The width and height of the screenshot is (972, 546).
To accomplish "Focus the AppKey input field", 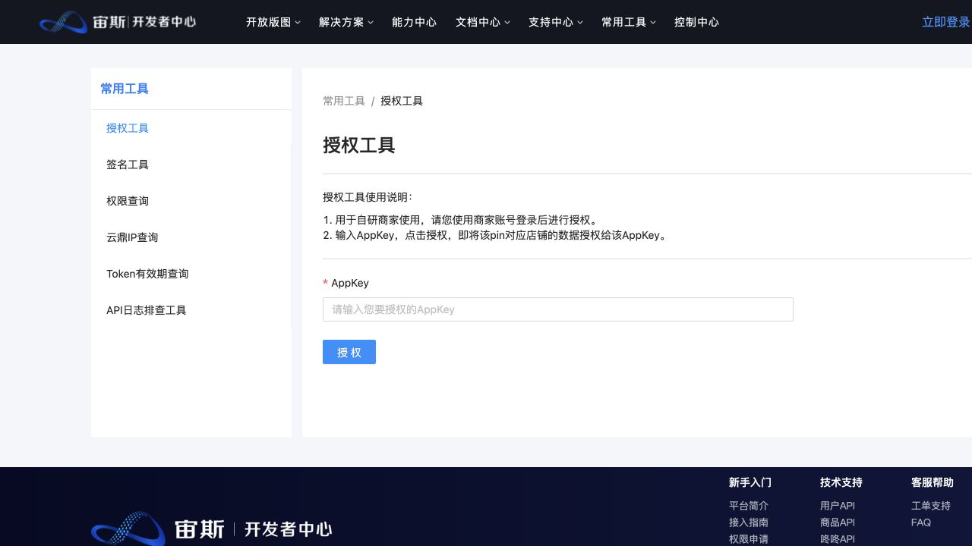I will click(558, 309).
